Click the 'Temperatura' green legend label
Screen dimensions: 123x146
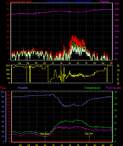point(92,88)
